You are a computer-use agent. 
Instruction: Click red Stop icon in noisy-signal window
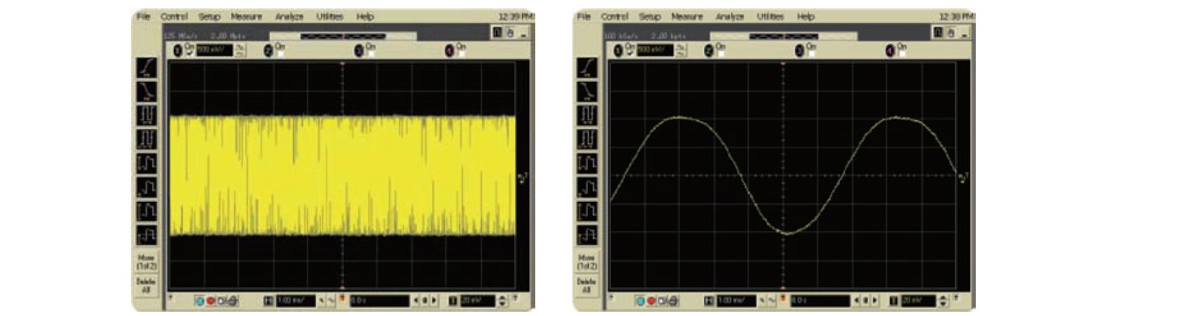pos(211,301)
